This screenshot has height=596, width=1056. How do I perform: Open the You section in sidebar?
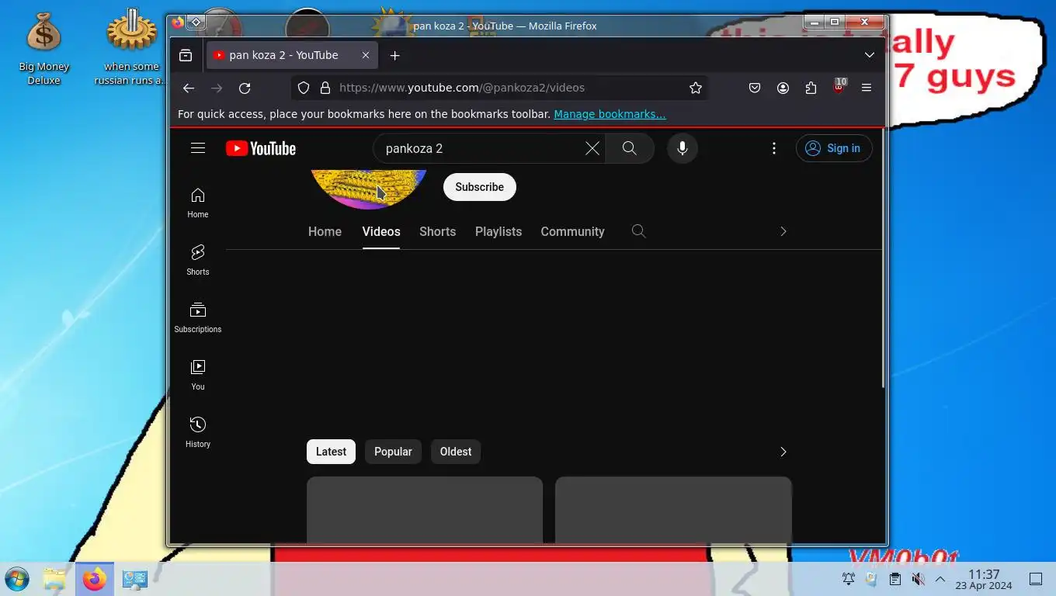pos(198,375)
